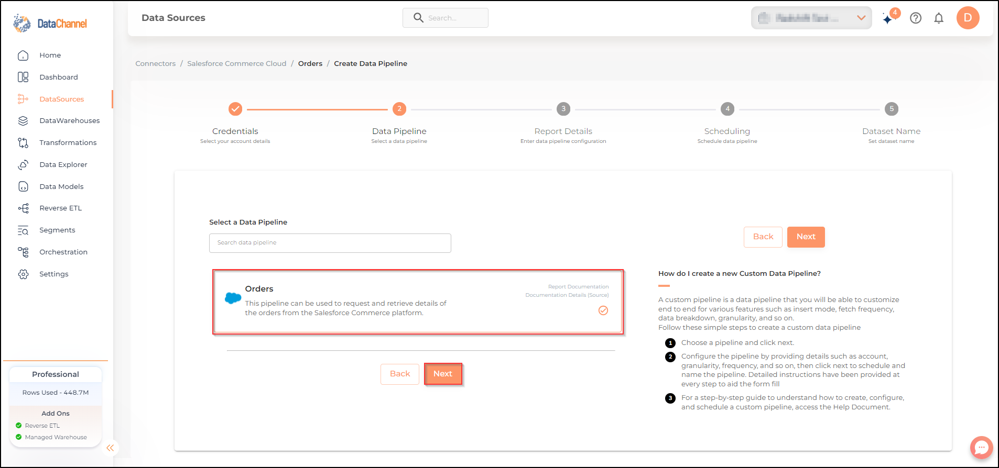Go to Home menu item
Viewport: 999px width, 468px height.
pyautogui.click(x=50, y=55)
